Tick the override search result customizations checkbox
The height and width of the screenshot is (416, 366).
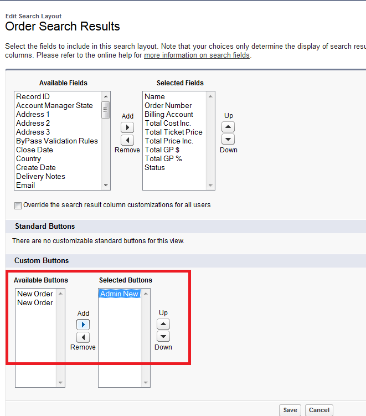(x=18, y=206)
